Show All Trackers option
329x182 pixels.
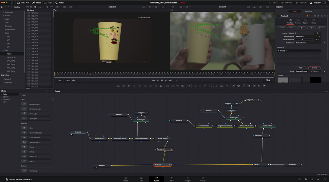pos(314,71)
